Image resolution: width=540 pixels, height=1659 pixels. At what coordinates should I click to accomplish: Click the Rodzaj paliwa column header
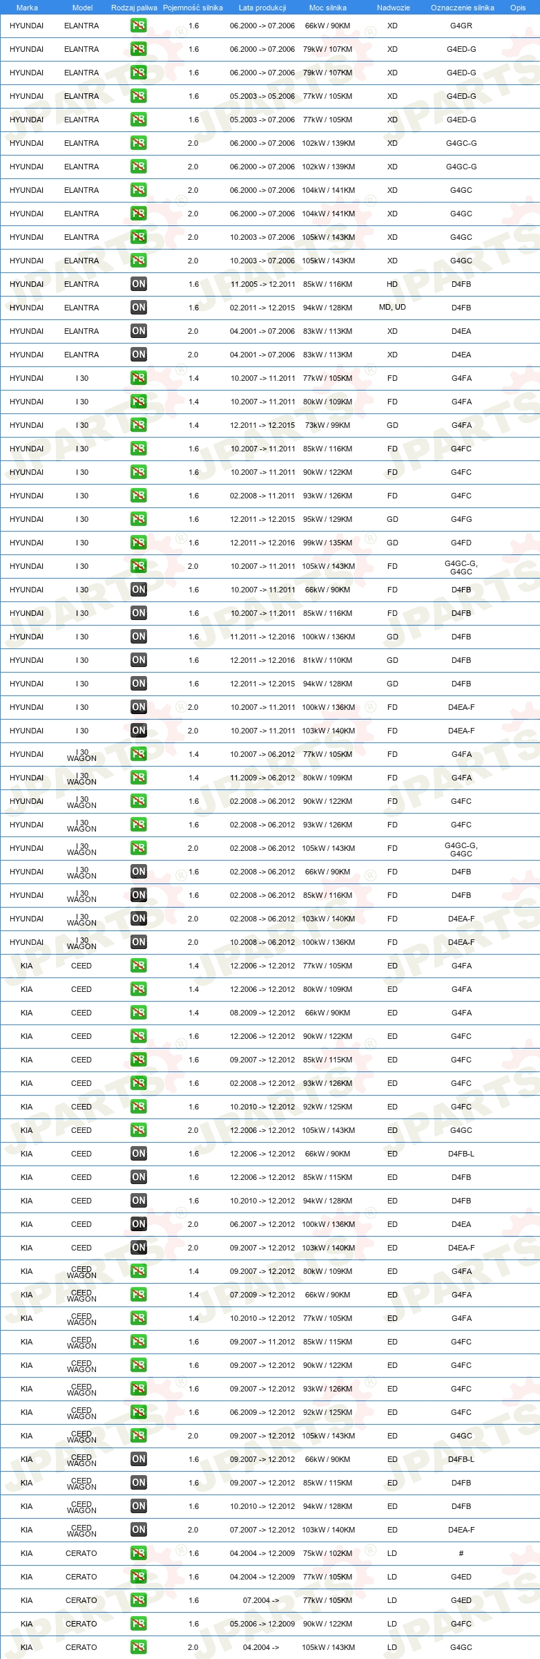134,8
